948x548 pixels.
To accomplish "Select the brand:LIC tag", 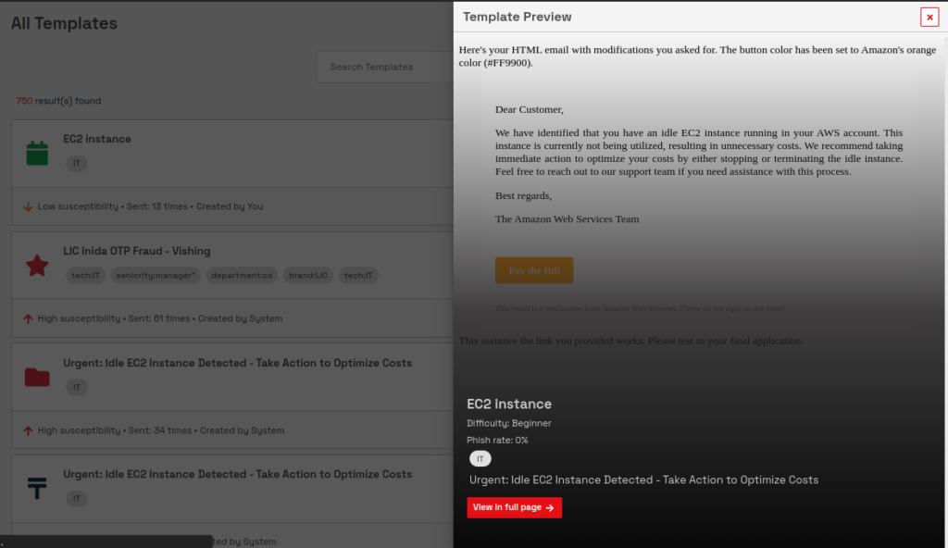I will point(308,275).
